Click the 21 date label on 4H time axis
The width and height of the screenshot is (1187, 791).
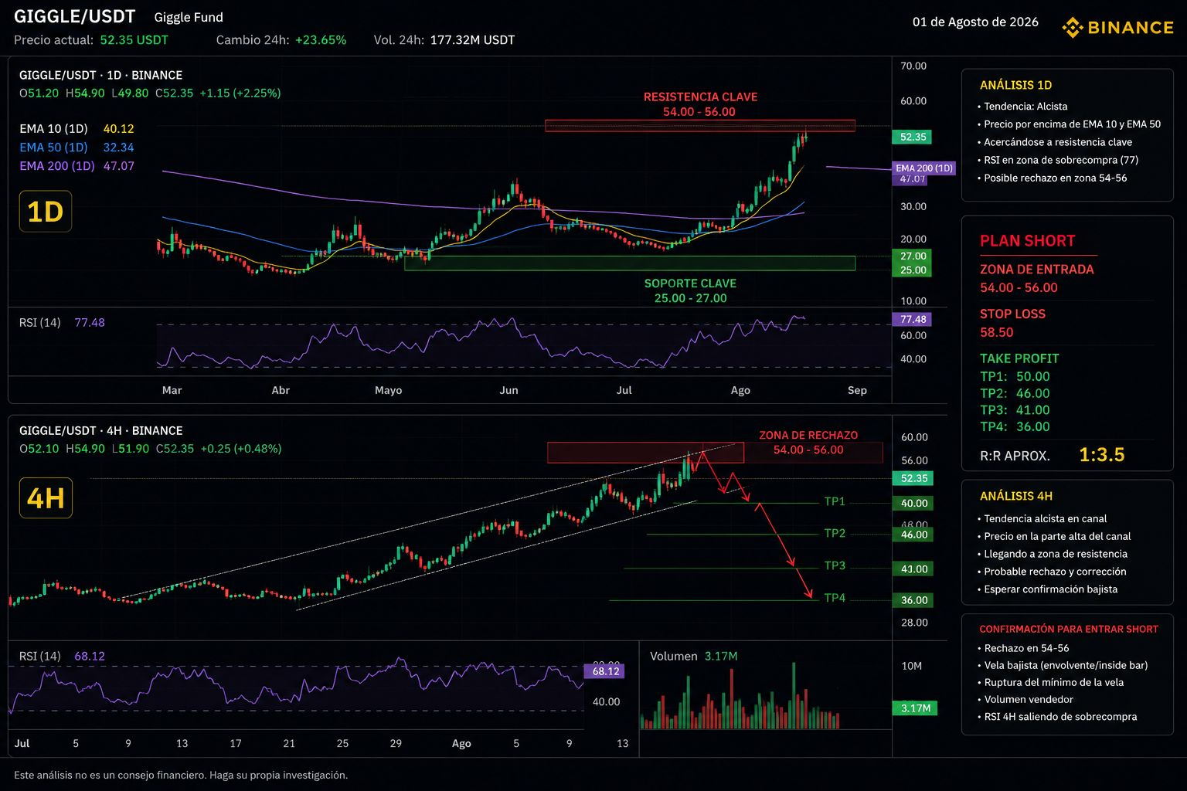coord(289,743)
